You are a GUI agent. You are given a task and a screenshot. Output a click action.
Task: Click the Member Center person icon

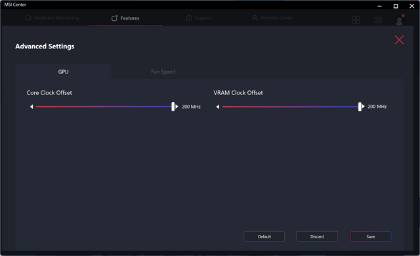(255, 18)
